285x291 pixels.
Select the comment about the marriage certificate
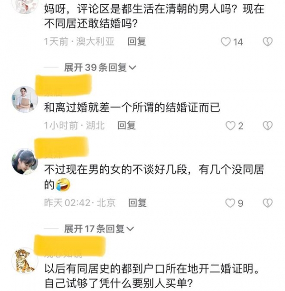pos(132,108)
